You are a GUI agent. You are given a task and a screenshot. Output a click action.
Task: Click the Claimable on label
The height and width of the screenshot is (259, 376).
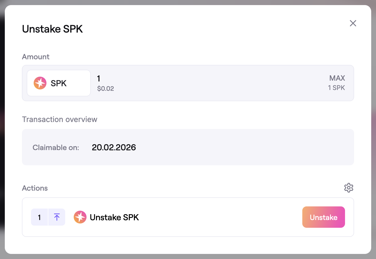pos(56,148)
